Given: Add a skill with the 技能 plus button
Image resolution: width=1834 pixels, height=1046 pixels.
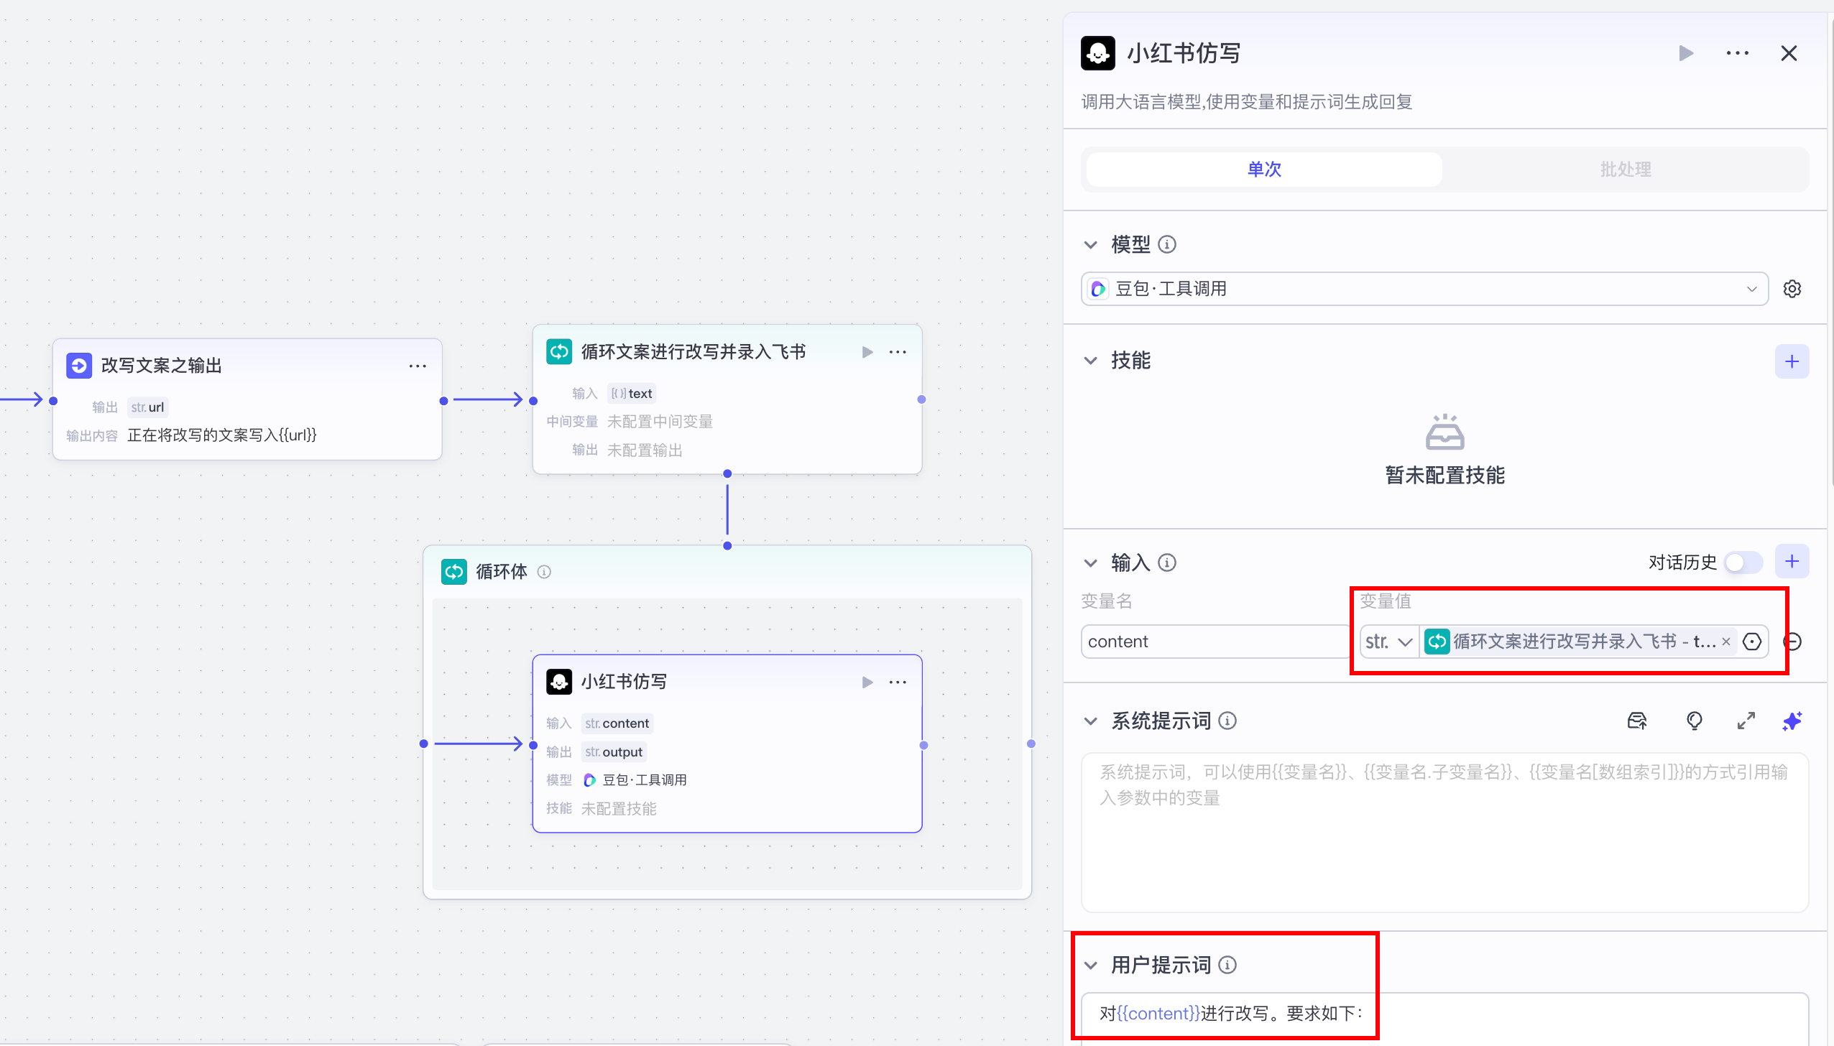Looking at the screenshot, I should (1792, 361).
